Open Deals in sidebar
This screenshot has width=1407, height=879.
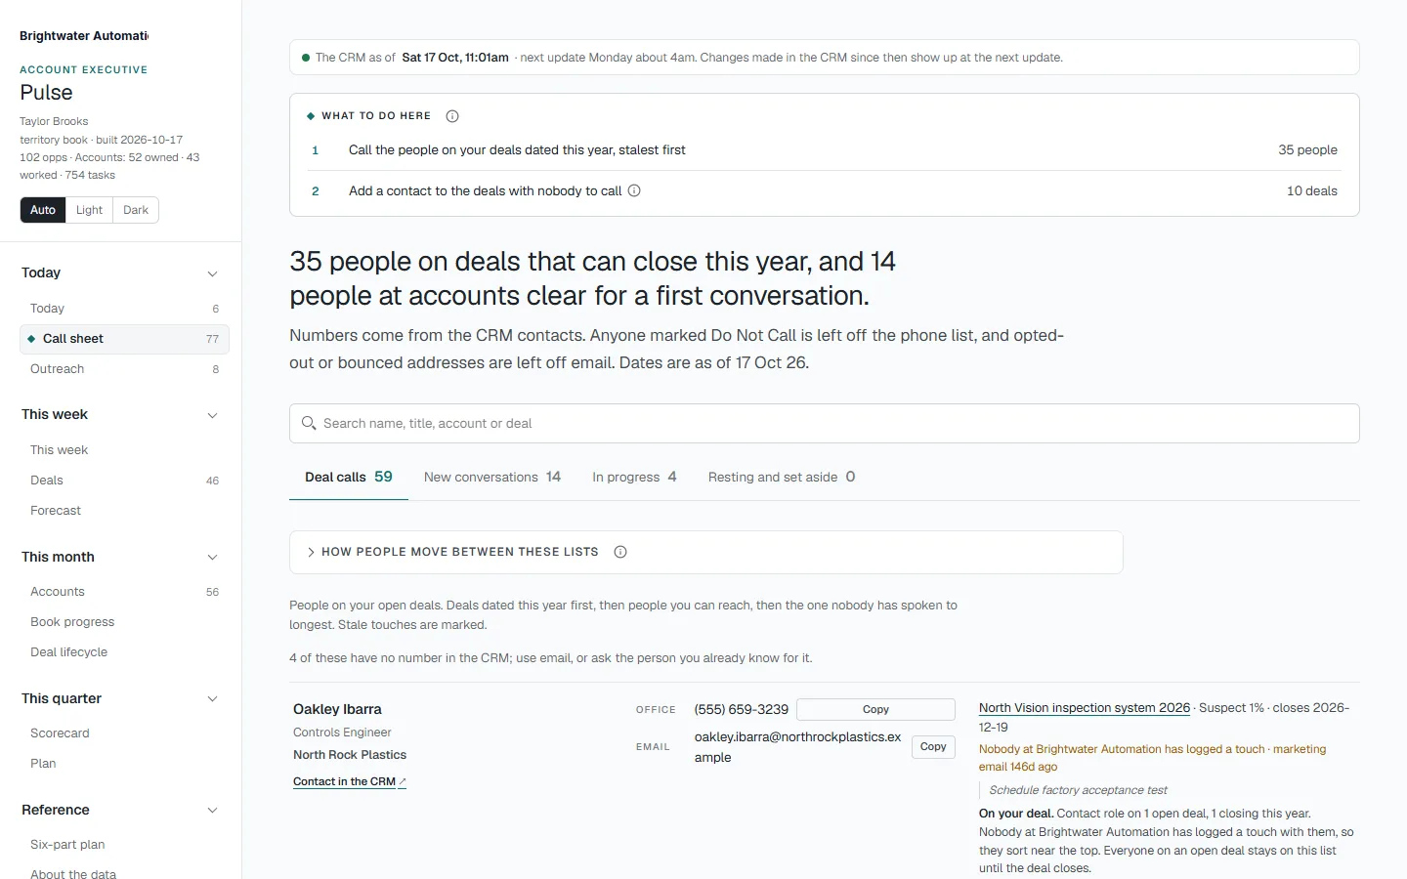click(124, 481)
